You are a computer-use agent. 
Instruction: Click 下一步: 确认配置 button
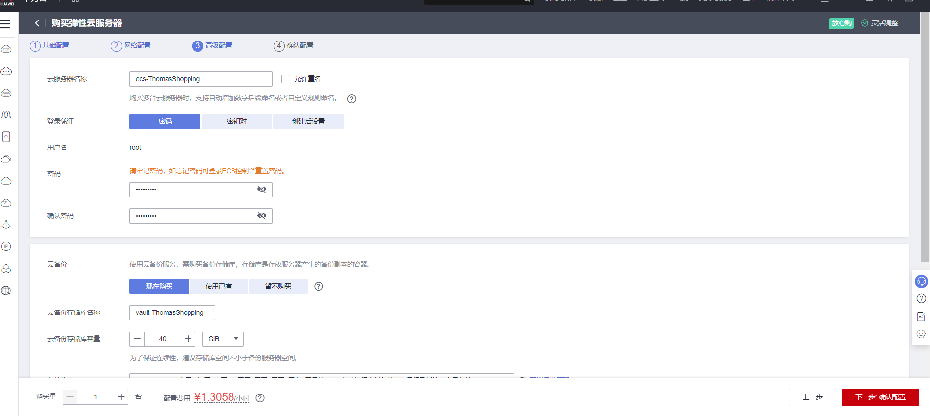pos(880,397)
